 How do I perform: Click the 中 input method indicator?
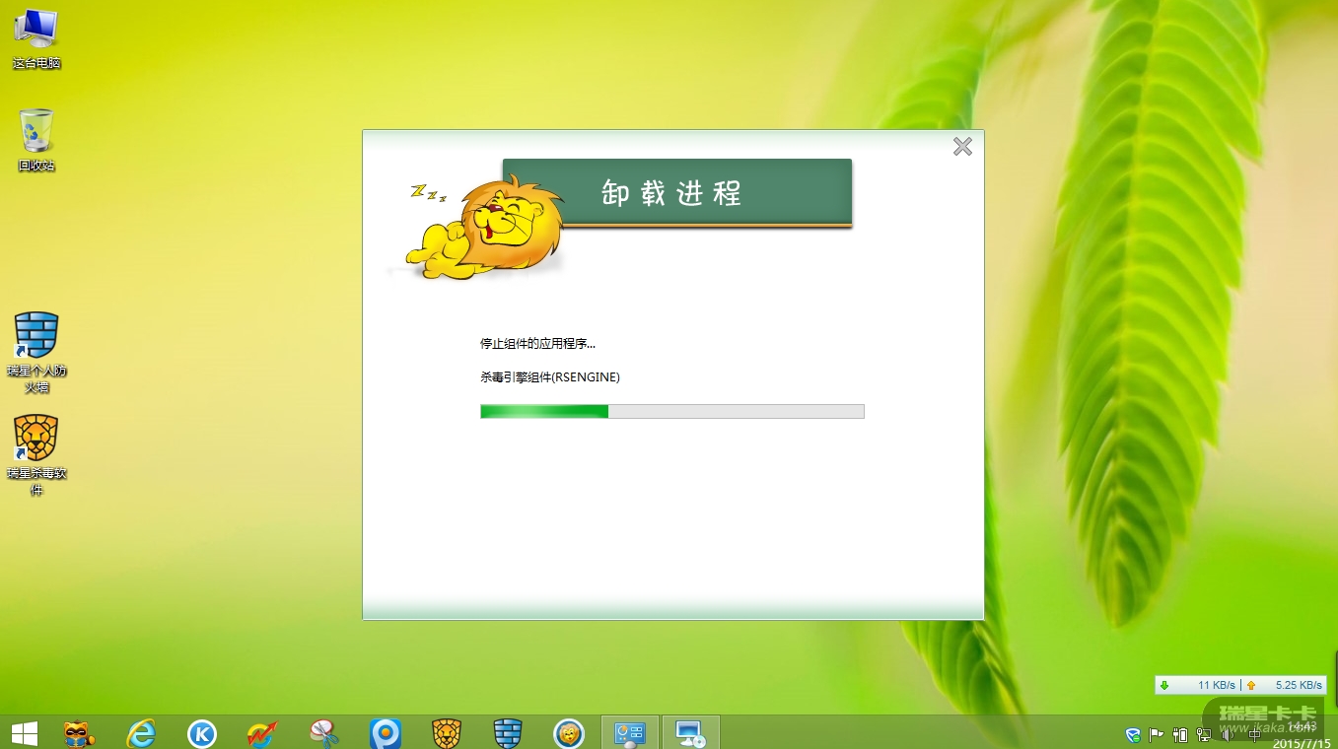pos(1254,734)
